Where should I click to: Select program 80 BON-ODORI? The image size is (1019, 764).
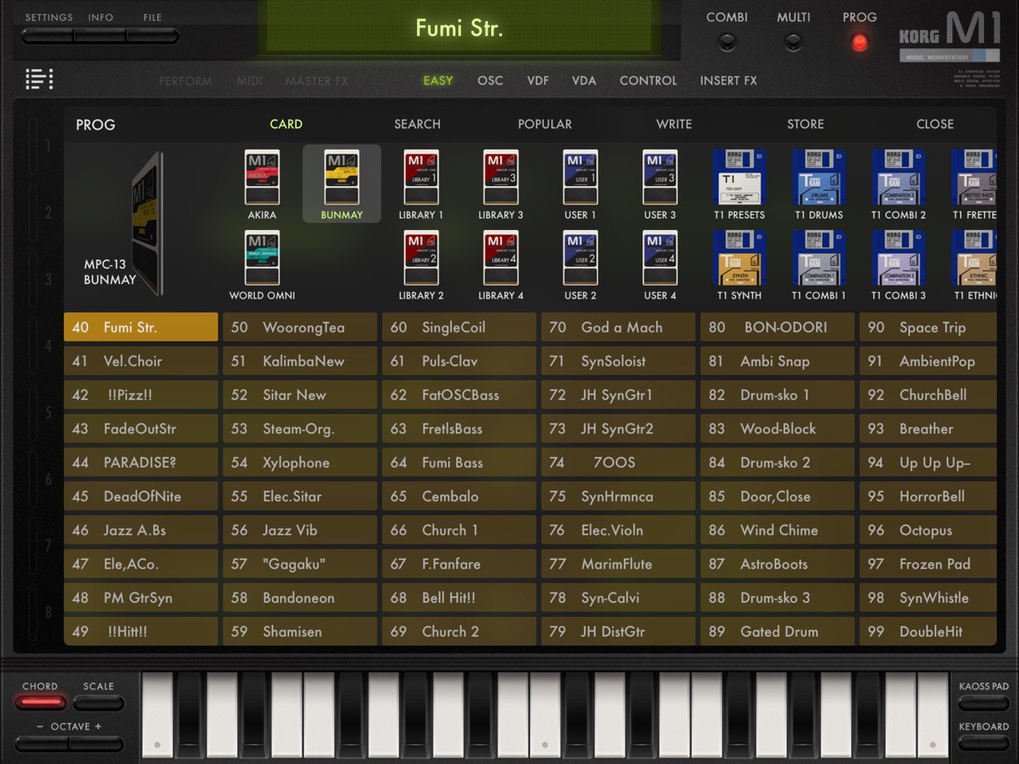778,327
